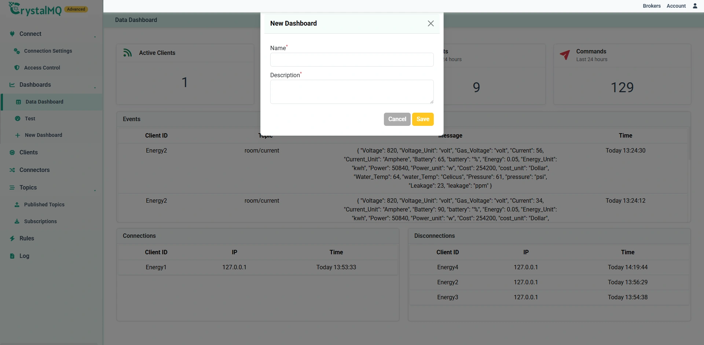The height and width of the screenshot is (345, 704).
Task: Focus the Name input field
Action: click(352, 60)
